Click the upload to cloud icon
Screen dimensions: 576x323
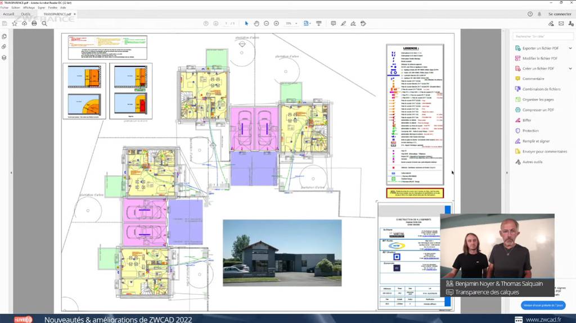24,24
